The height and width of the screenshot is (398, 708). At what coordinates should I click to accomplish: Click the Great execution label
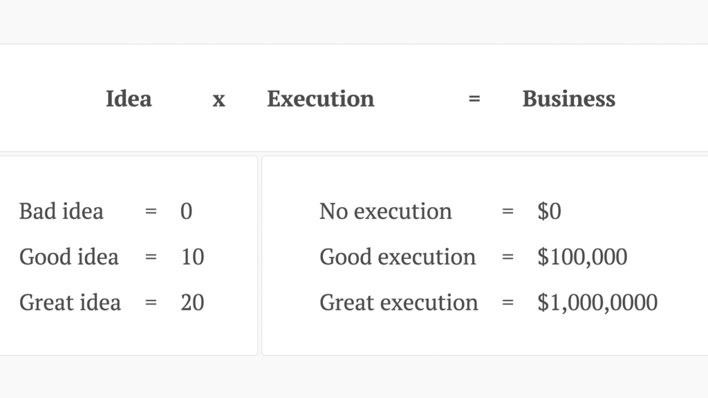399,303
